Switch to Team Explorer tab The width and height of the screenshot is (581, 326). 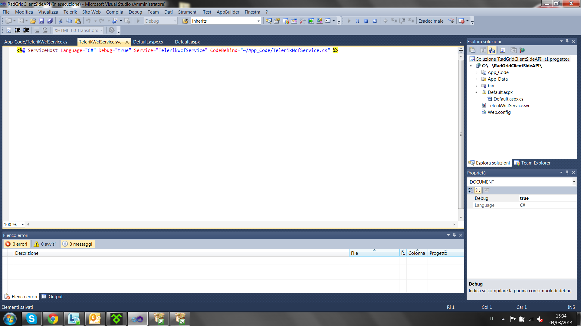click(532, 163)
